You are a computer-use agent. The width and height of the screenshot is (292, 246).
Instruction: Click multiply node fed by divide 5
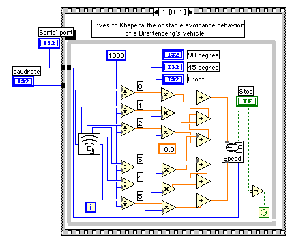[169, 207]
